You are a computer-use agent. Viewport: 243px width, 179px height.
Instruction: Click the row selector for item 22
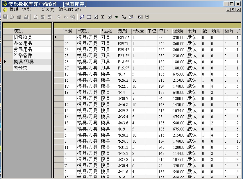click(58, 37)
